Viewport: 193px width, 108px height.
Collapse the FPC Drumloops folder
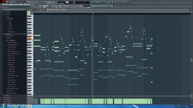point(11,40)
